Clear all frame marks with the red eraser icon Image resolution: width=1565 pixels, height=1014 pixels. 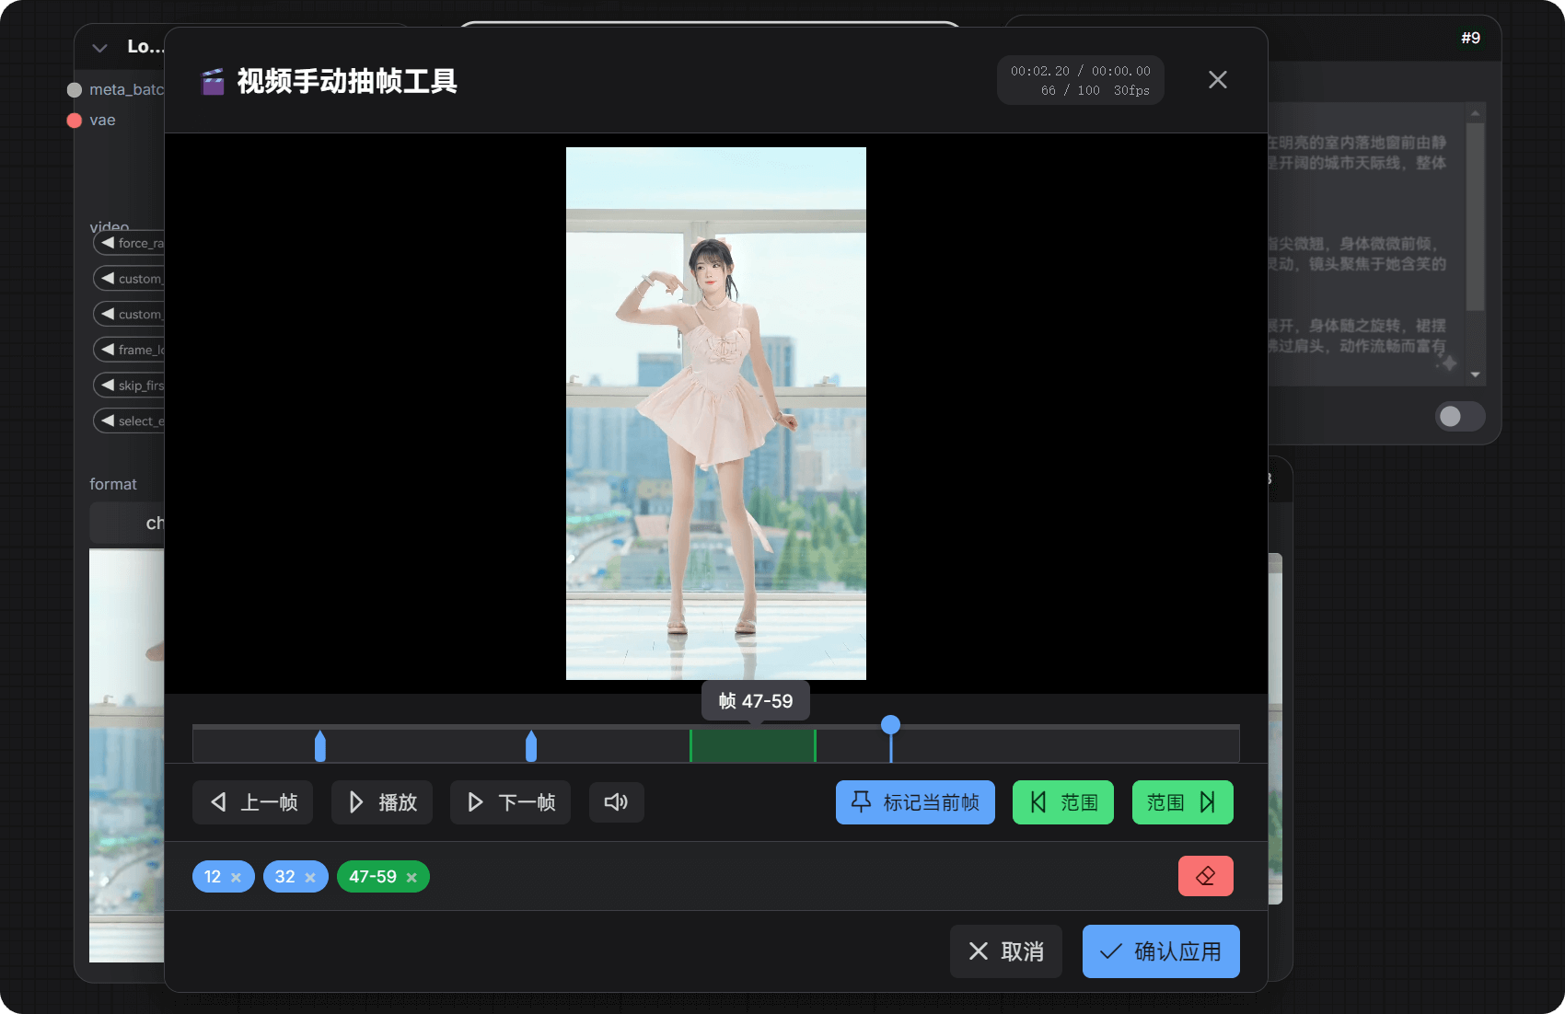tap(1206, 876)
